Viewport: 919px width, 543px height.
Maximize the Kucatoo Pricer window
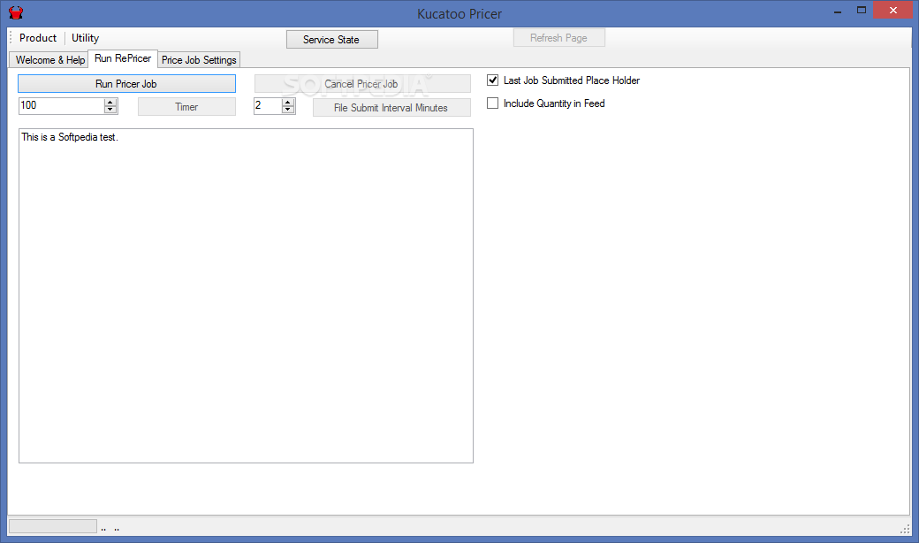tap(862, 10)
